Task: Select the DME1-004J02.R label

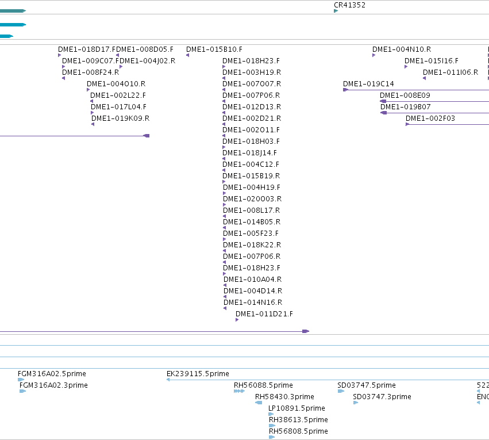Action: click(x=148, y=61)
